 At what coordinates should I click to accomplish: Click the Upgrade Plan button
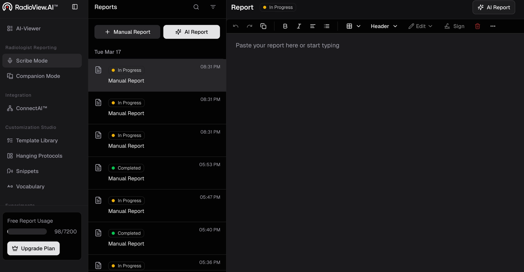coord(34,248)
